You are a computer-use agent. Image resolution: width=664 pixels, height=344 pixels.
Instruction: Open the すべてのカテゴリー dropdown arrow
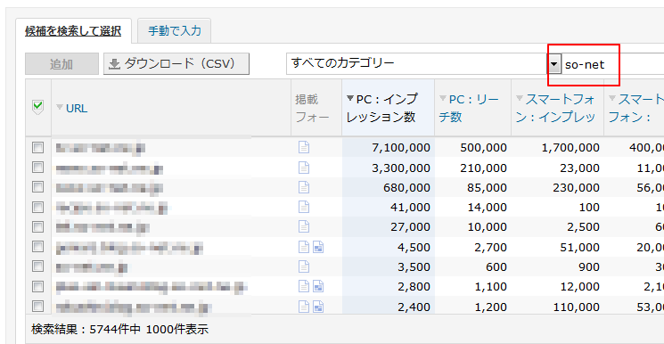553,64
